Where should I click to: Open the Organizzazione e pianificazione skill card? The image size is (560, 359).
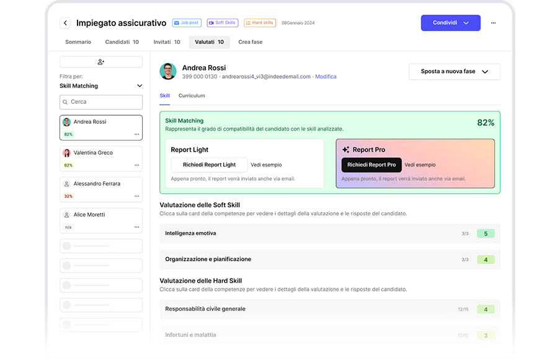click(x=330, y=259)
